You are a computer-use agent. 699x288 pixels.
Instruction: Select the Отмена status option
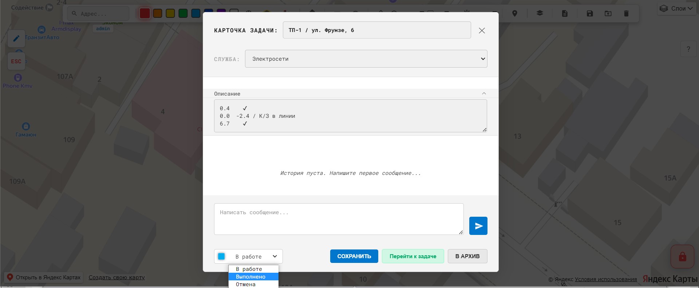tap(253, 284)
